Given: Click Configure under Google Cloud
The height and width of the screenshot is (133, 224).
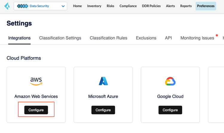Looking at the screenshot, I should [x=170, y=110].
